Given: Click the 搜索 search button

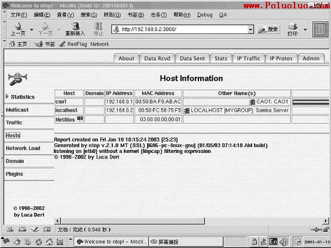Looking at the screenshot, I should tap(268, 29).
